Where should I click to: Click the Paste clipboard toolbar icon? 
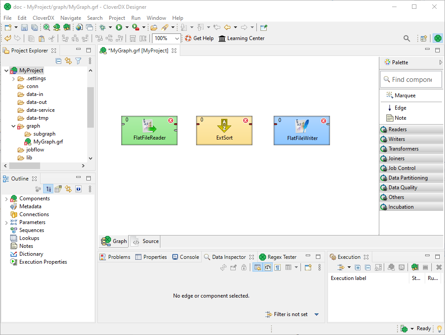click(x=41, y=38)
